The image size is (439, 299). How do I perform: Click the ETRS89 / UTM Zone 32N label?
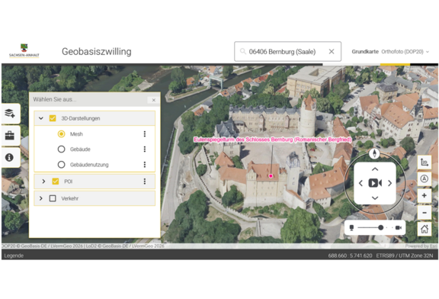(405, 256)
